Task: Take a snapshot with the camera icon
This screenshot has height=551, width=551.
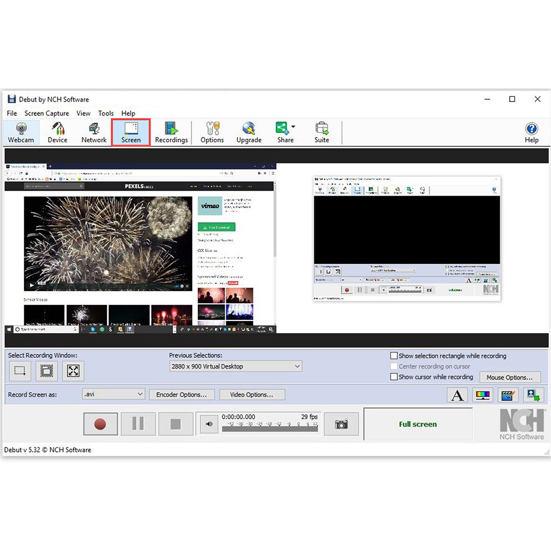Action: pyautogui.click(x=341, y=424)
